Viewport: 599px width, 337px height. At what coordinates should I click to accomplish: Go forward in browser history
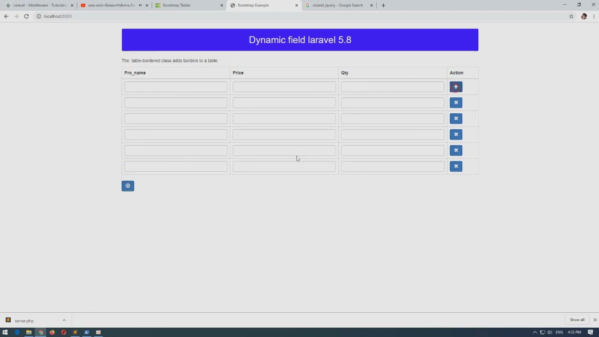[x=16, y=16]
